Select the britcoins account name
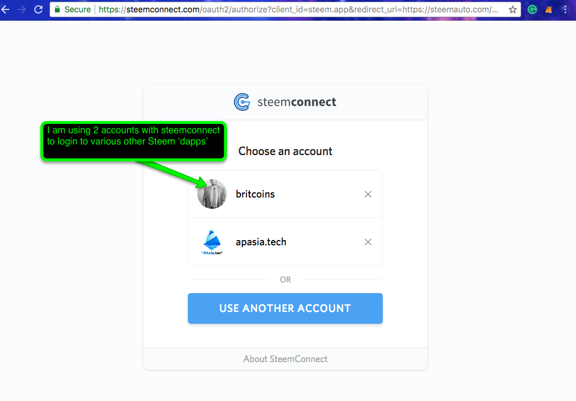Image resolution: width=576 pixels, height=401 pixels. [255, 194]
